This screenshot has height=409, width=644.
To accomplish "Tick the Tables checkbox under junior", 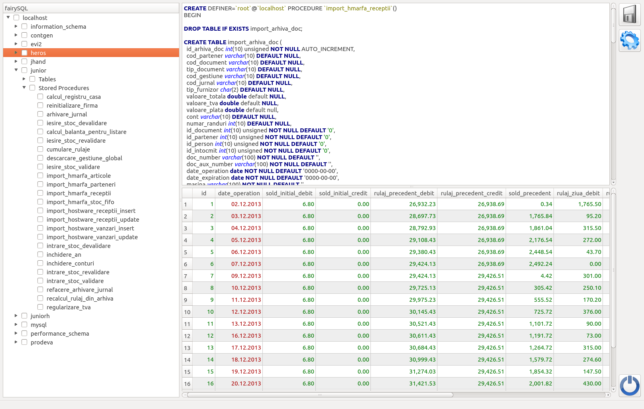I will 32,79.
